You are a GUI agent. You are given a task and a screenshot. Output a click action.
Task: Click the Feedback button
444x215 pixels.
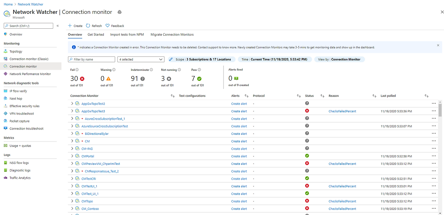(115, 26)
